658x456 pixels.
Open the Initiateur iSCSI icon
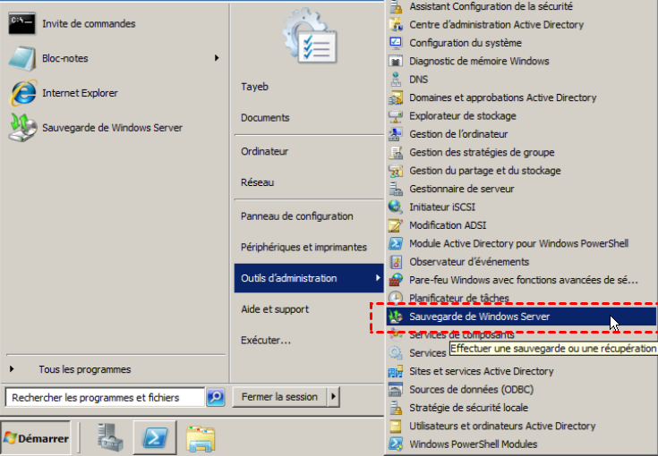pos(396,207)
